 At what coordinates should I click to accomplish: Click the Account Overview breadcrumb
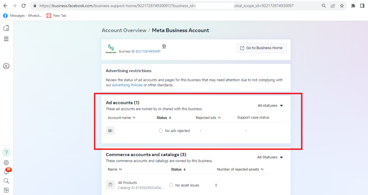124,30
